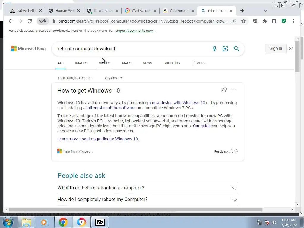
Task: Open the Windows Start menu
Action: point(8,222)
